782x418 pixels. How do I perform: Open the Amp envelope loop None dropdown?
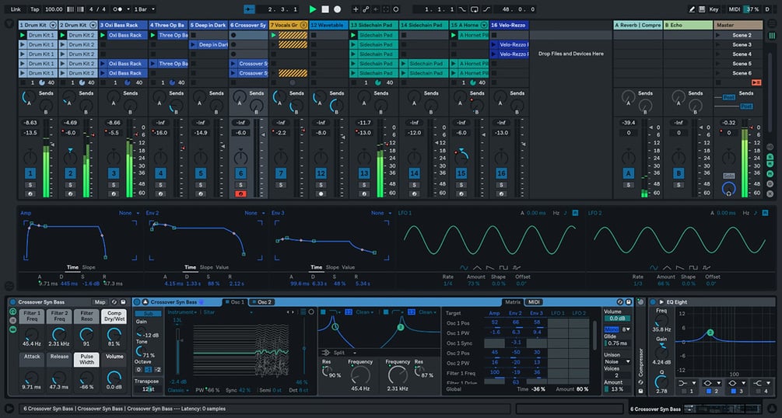[129, 213]
